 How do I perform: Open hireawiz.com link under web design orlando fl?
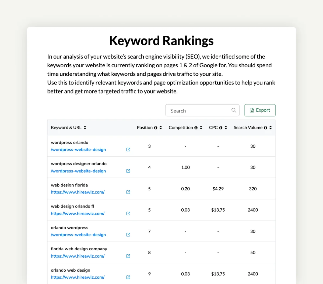pyautogui.click(x=78, y=213)
